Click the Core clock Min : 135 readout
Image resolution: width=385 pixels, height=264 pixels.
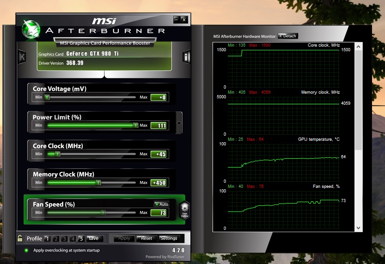click(x=237, y=45)
